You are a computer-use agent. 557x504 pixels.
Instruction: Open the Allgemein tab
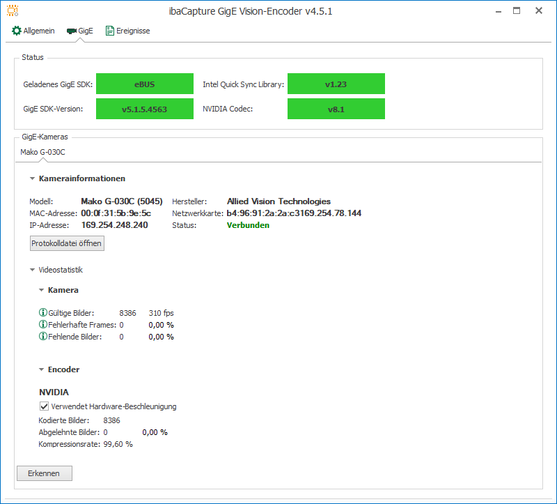[33, 31]
